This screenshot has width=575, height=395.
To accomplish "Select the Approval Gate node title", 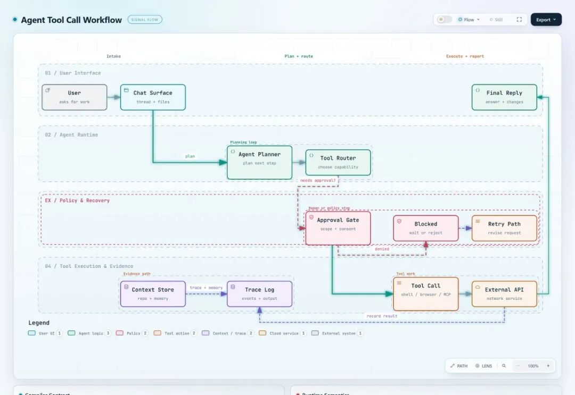I will pyautogui.click(x=338, y=220).
